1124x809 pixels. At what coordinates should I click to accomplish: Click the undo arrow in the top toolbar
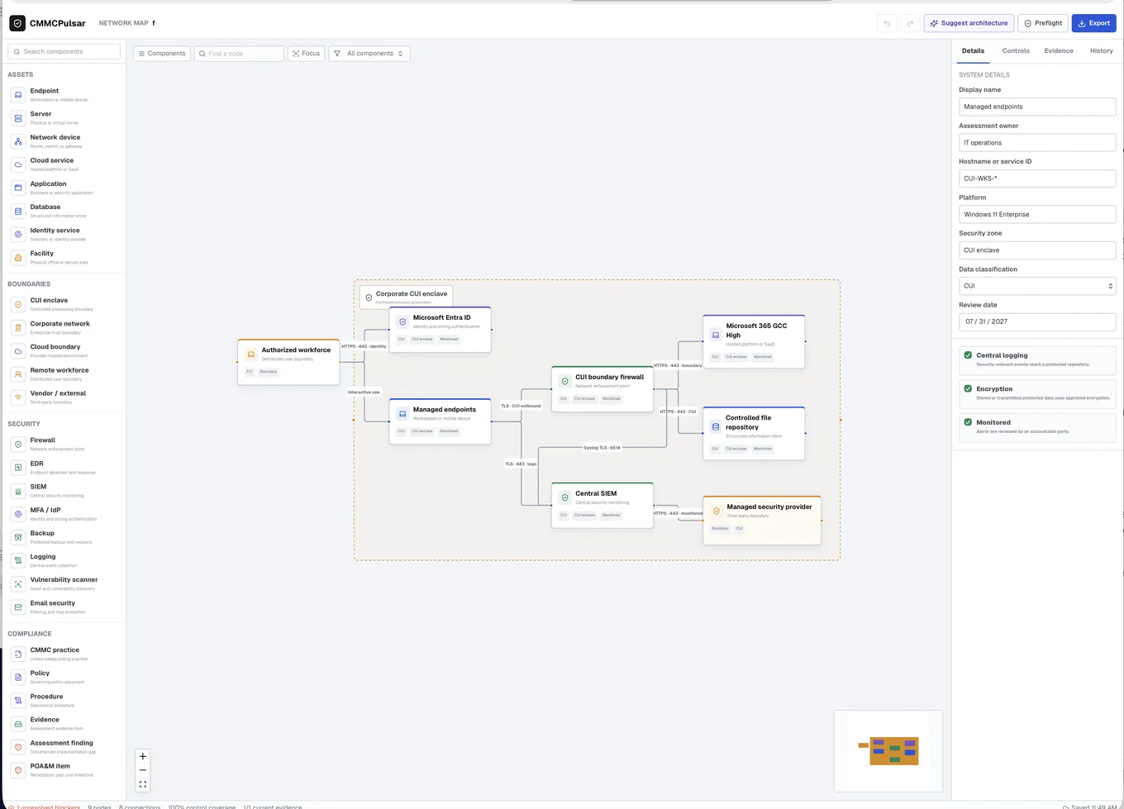coord(887,23)
